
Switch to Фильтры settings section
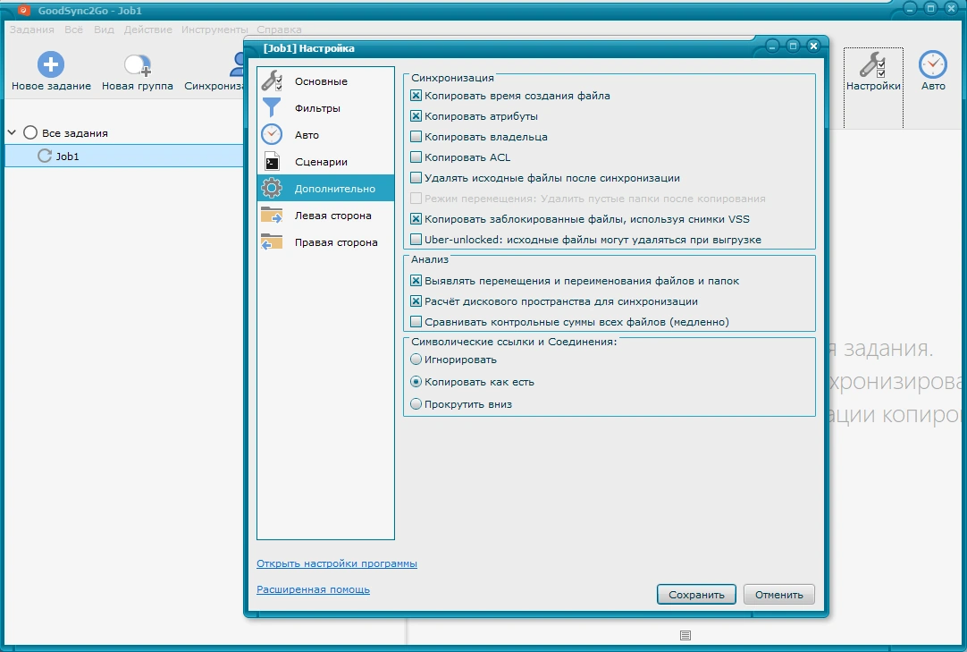325,108
